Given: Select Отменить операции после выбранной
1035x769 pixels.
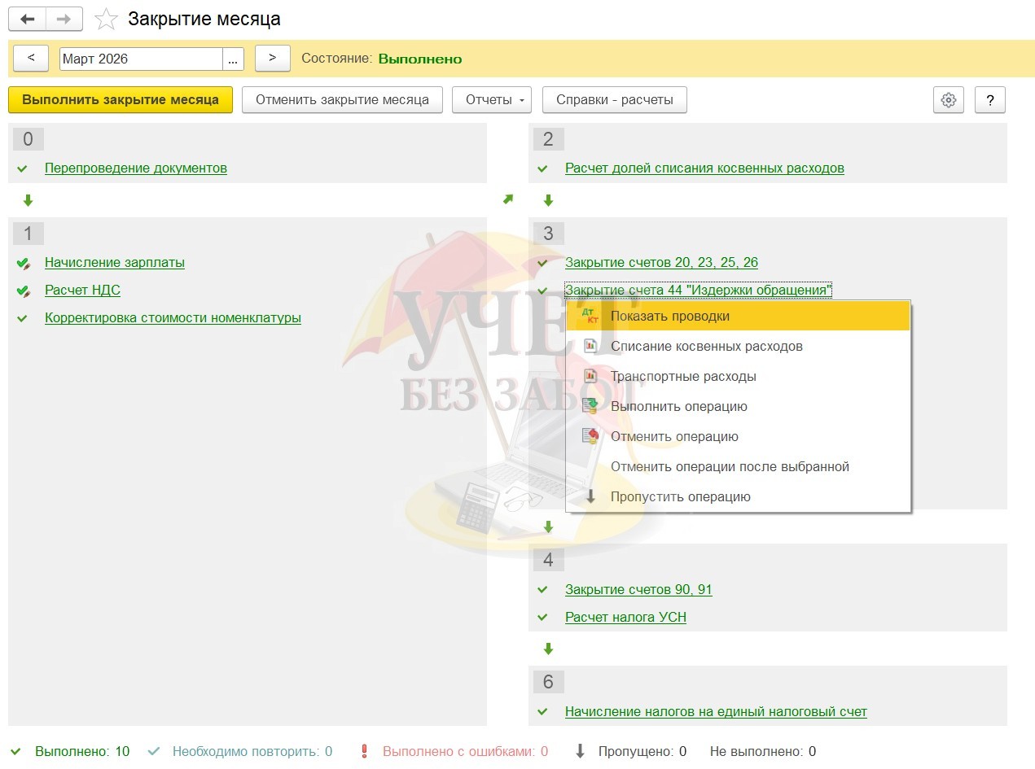Looking at the screenshot, I should point(730,466).
